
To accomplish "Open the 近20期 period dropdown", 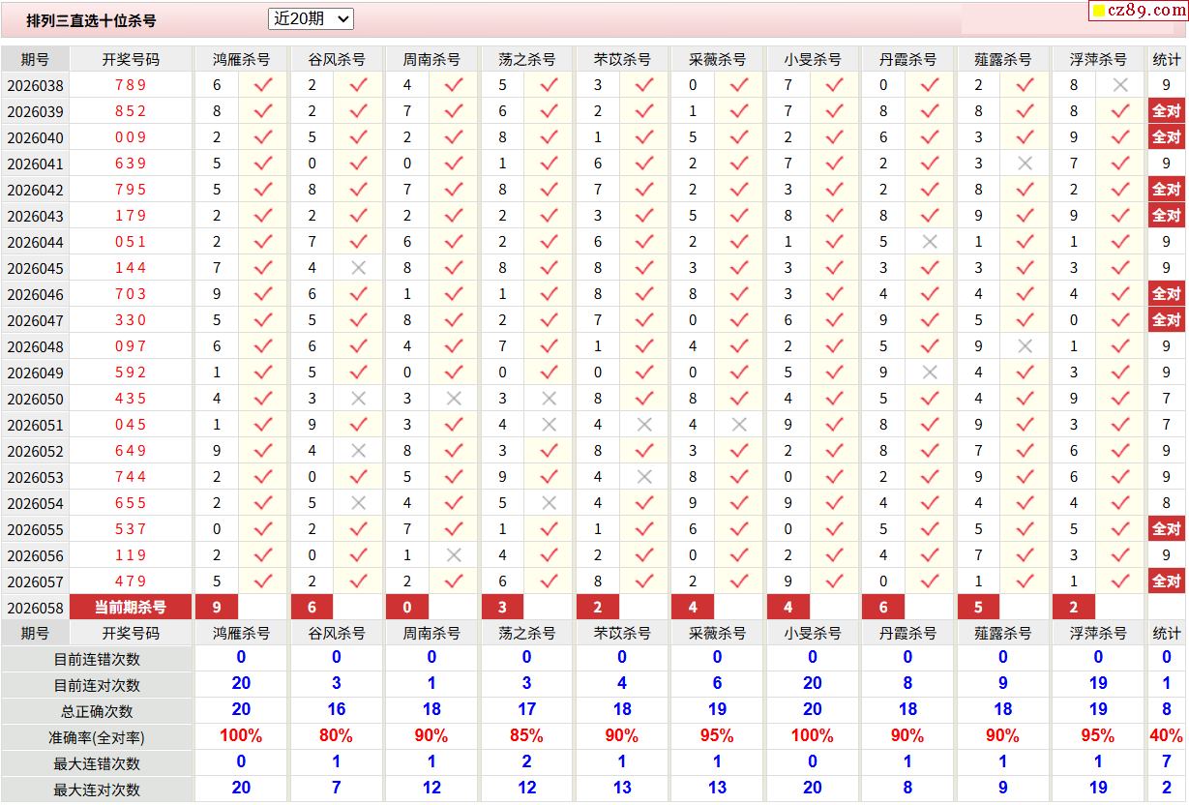I will click(311, 18).
